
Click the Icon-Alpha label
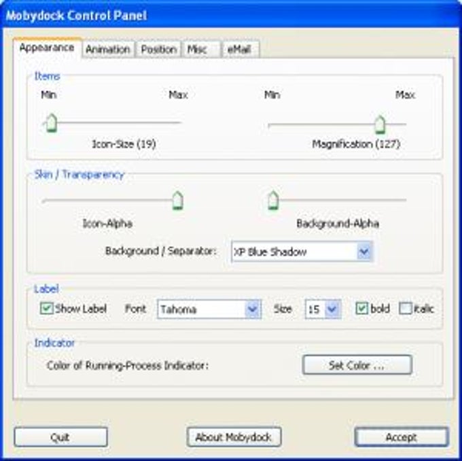pos(107,223)
